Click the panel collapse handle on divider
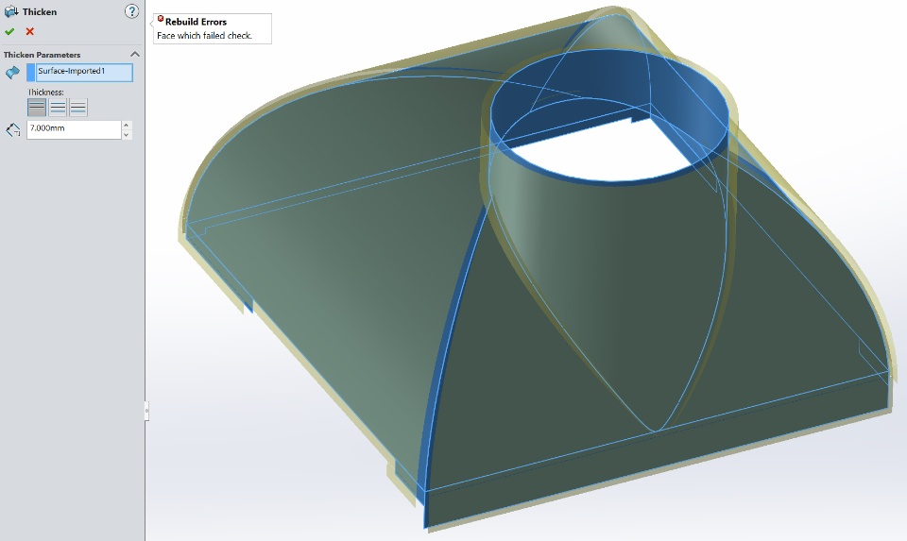This screenshot has height=541, width=907. pos(147,411)
